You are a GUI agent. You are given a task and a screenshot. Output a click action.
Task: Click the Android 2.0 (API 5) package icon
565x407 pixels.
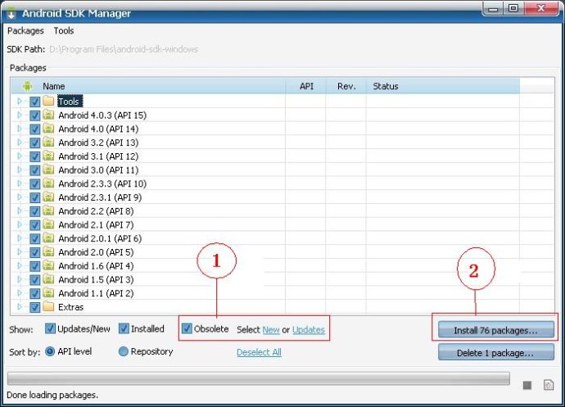48,252
